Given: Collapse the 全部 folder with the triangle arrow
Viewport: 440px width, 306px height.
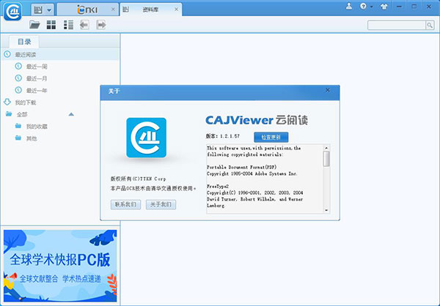Looking at the screenshot, I should tap(71, 114).
